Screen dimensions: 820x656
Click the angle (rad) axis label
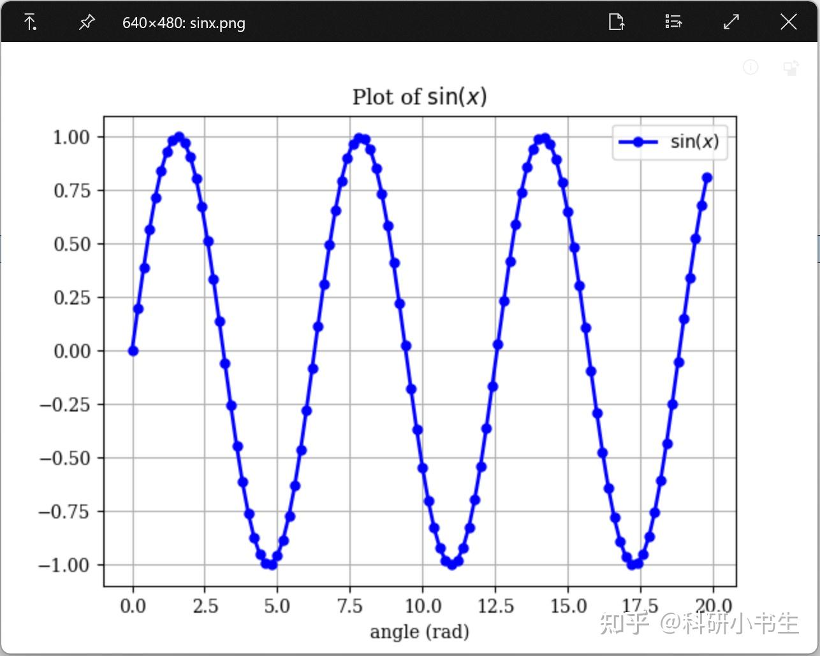tap(420, 631)
